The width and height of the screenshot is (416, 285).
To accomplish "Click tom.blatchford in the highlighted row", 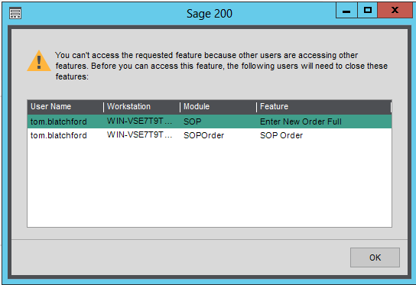I will coord(59,121).
